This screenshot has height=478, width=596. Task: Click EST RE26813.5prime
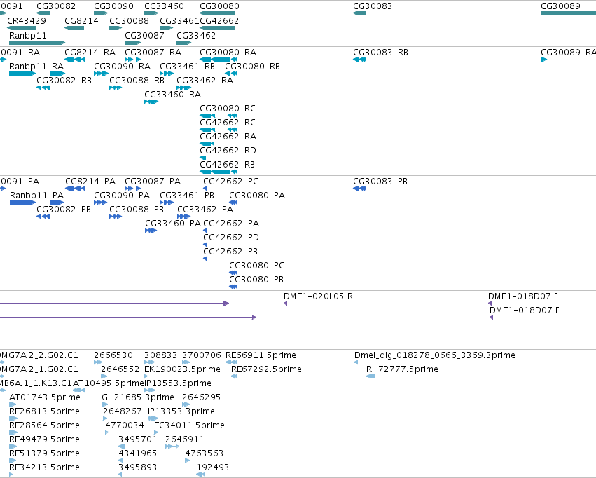pos(44,411)
